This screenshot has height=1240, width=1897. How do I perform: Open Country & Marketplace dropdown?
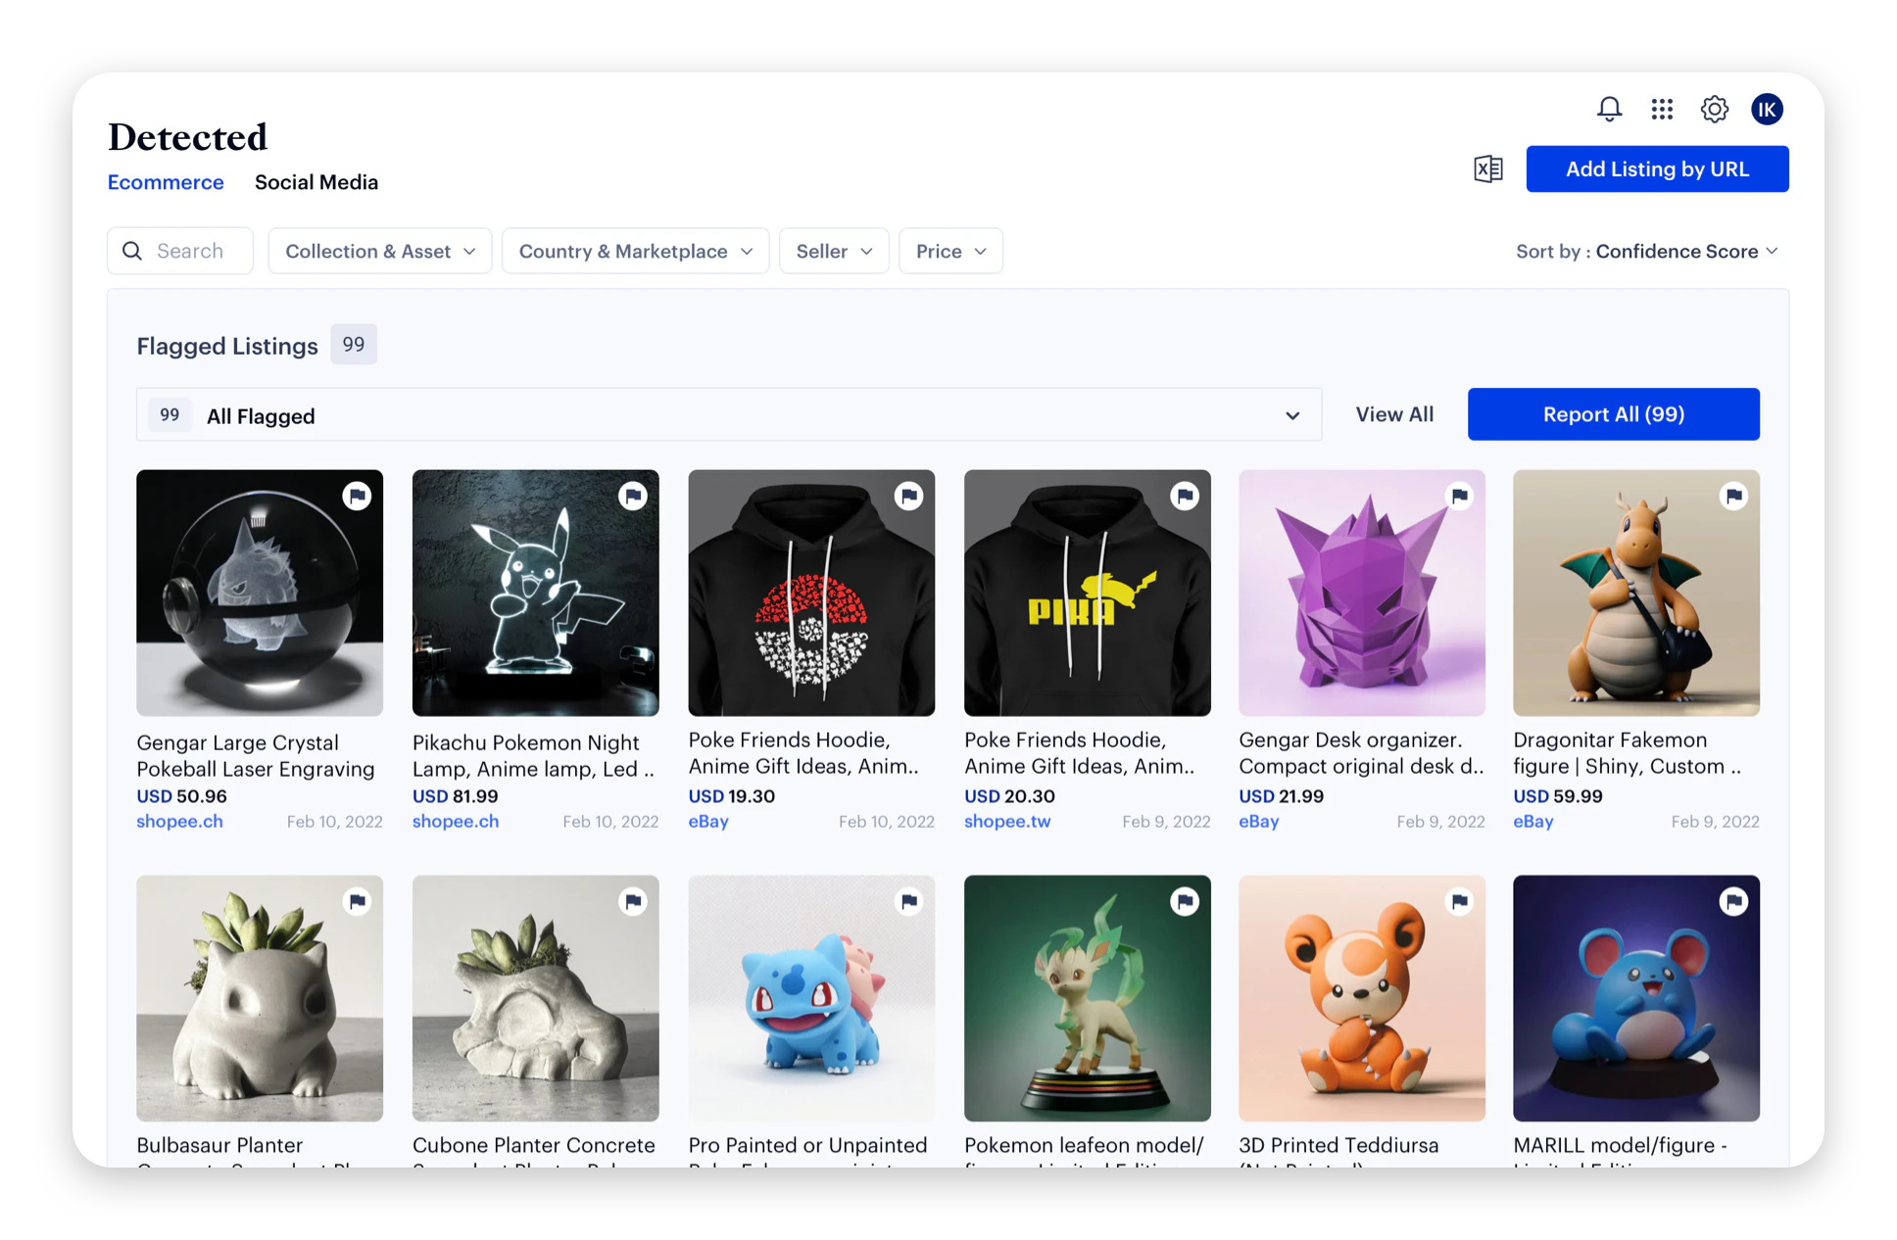pyautogui.click(x=635, y=251)
